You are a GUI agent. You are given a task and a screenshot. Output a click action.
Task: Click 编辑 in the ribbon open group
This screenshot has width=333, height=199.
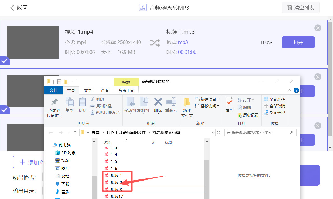pyautogui.click(x=244, y=107)
